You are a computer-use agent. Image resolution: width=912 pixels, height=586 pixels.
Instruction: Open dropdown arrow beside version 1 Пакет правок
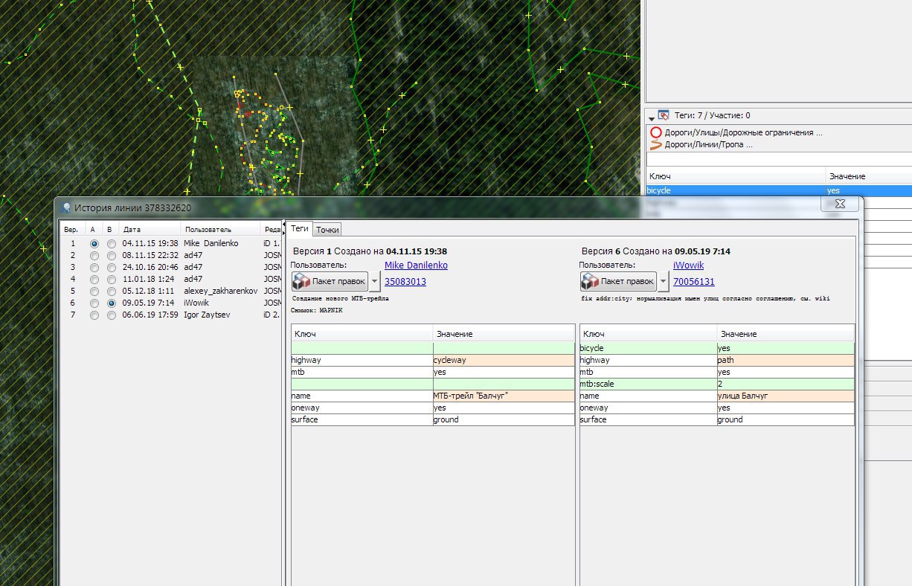pos(375,282)
